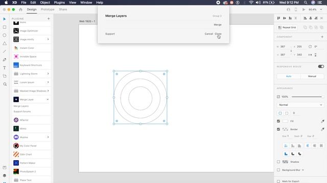Open the PhotoSplash 2 plugin

(32, 172)
